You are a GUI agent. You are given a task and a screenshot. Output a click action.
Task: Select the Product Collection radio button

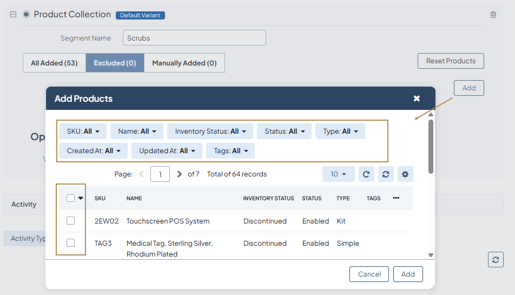click(26, 15)
